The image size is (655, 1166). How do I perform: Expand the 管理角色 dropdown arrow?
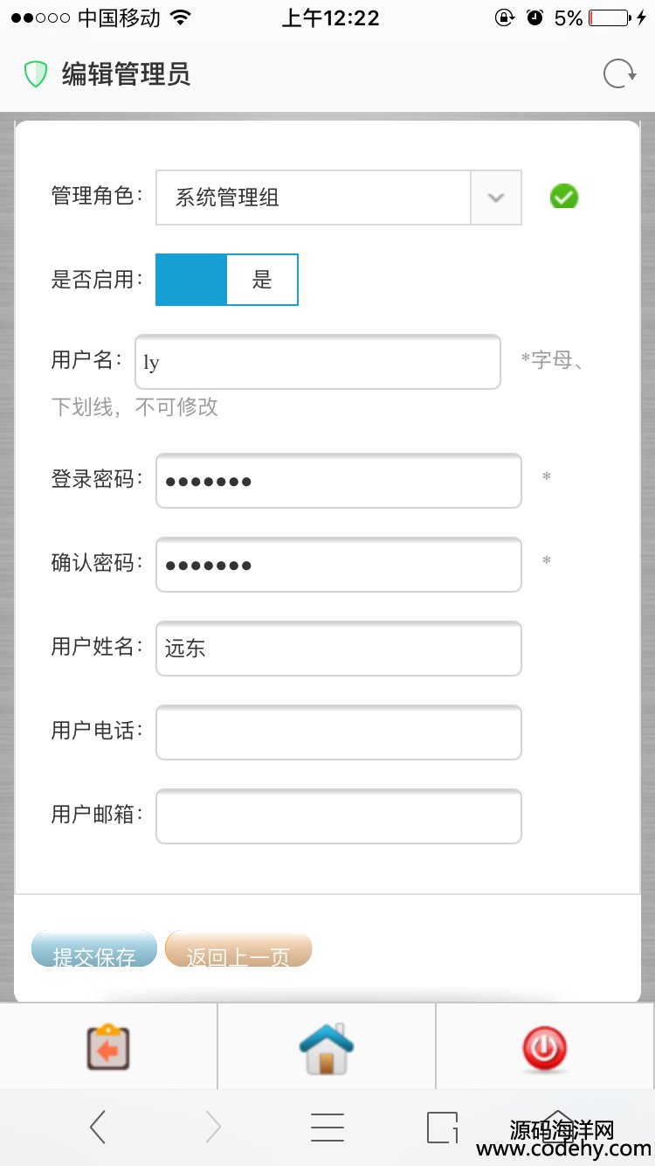point(496,198)
